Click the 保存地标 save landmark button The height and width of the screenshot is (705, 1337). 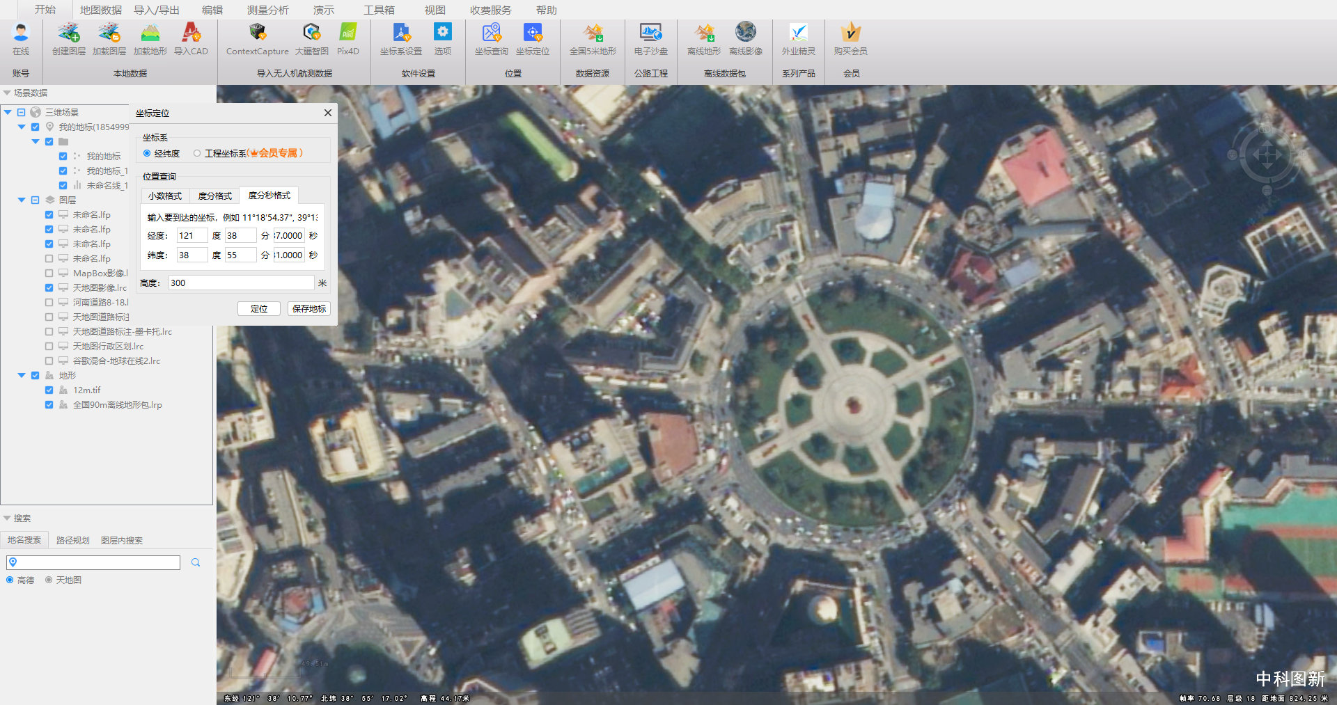click(309, 308)
